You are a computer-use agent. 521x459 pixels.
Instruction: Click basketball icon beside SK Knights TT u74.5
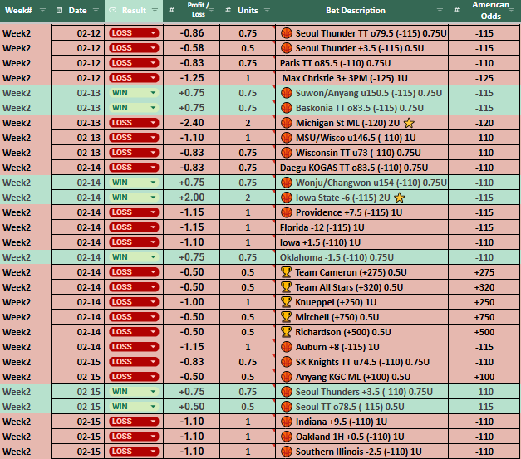[287, 362]
